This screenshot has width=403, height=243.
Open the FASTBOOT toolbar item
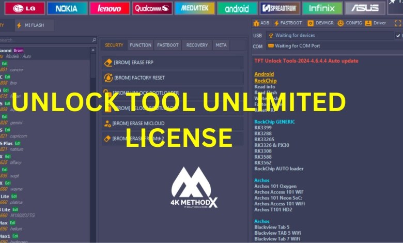[288, 23]
